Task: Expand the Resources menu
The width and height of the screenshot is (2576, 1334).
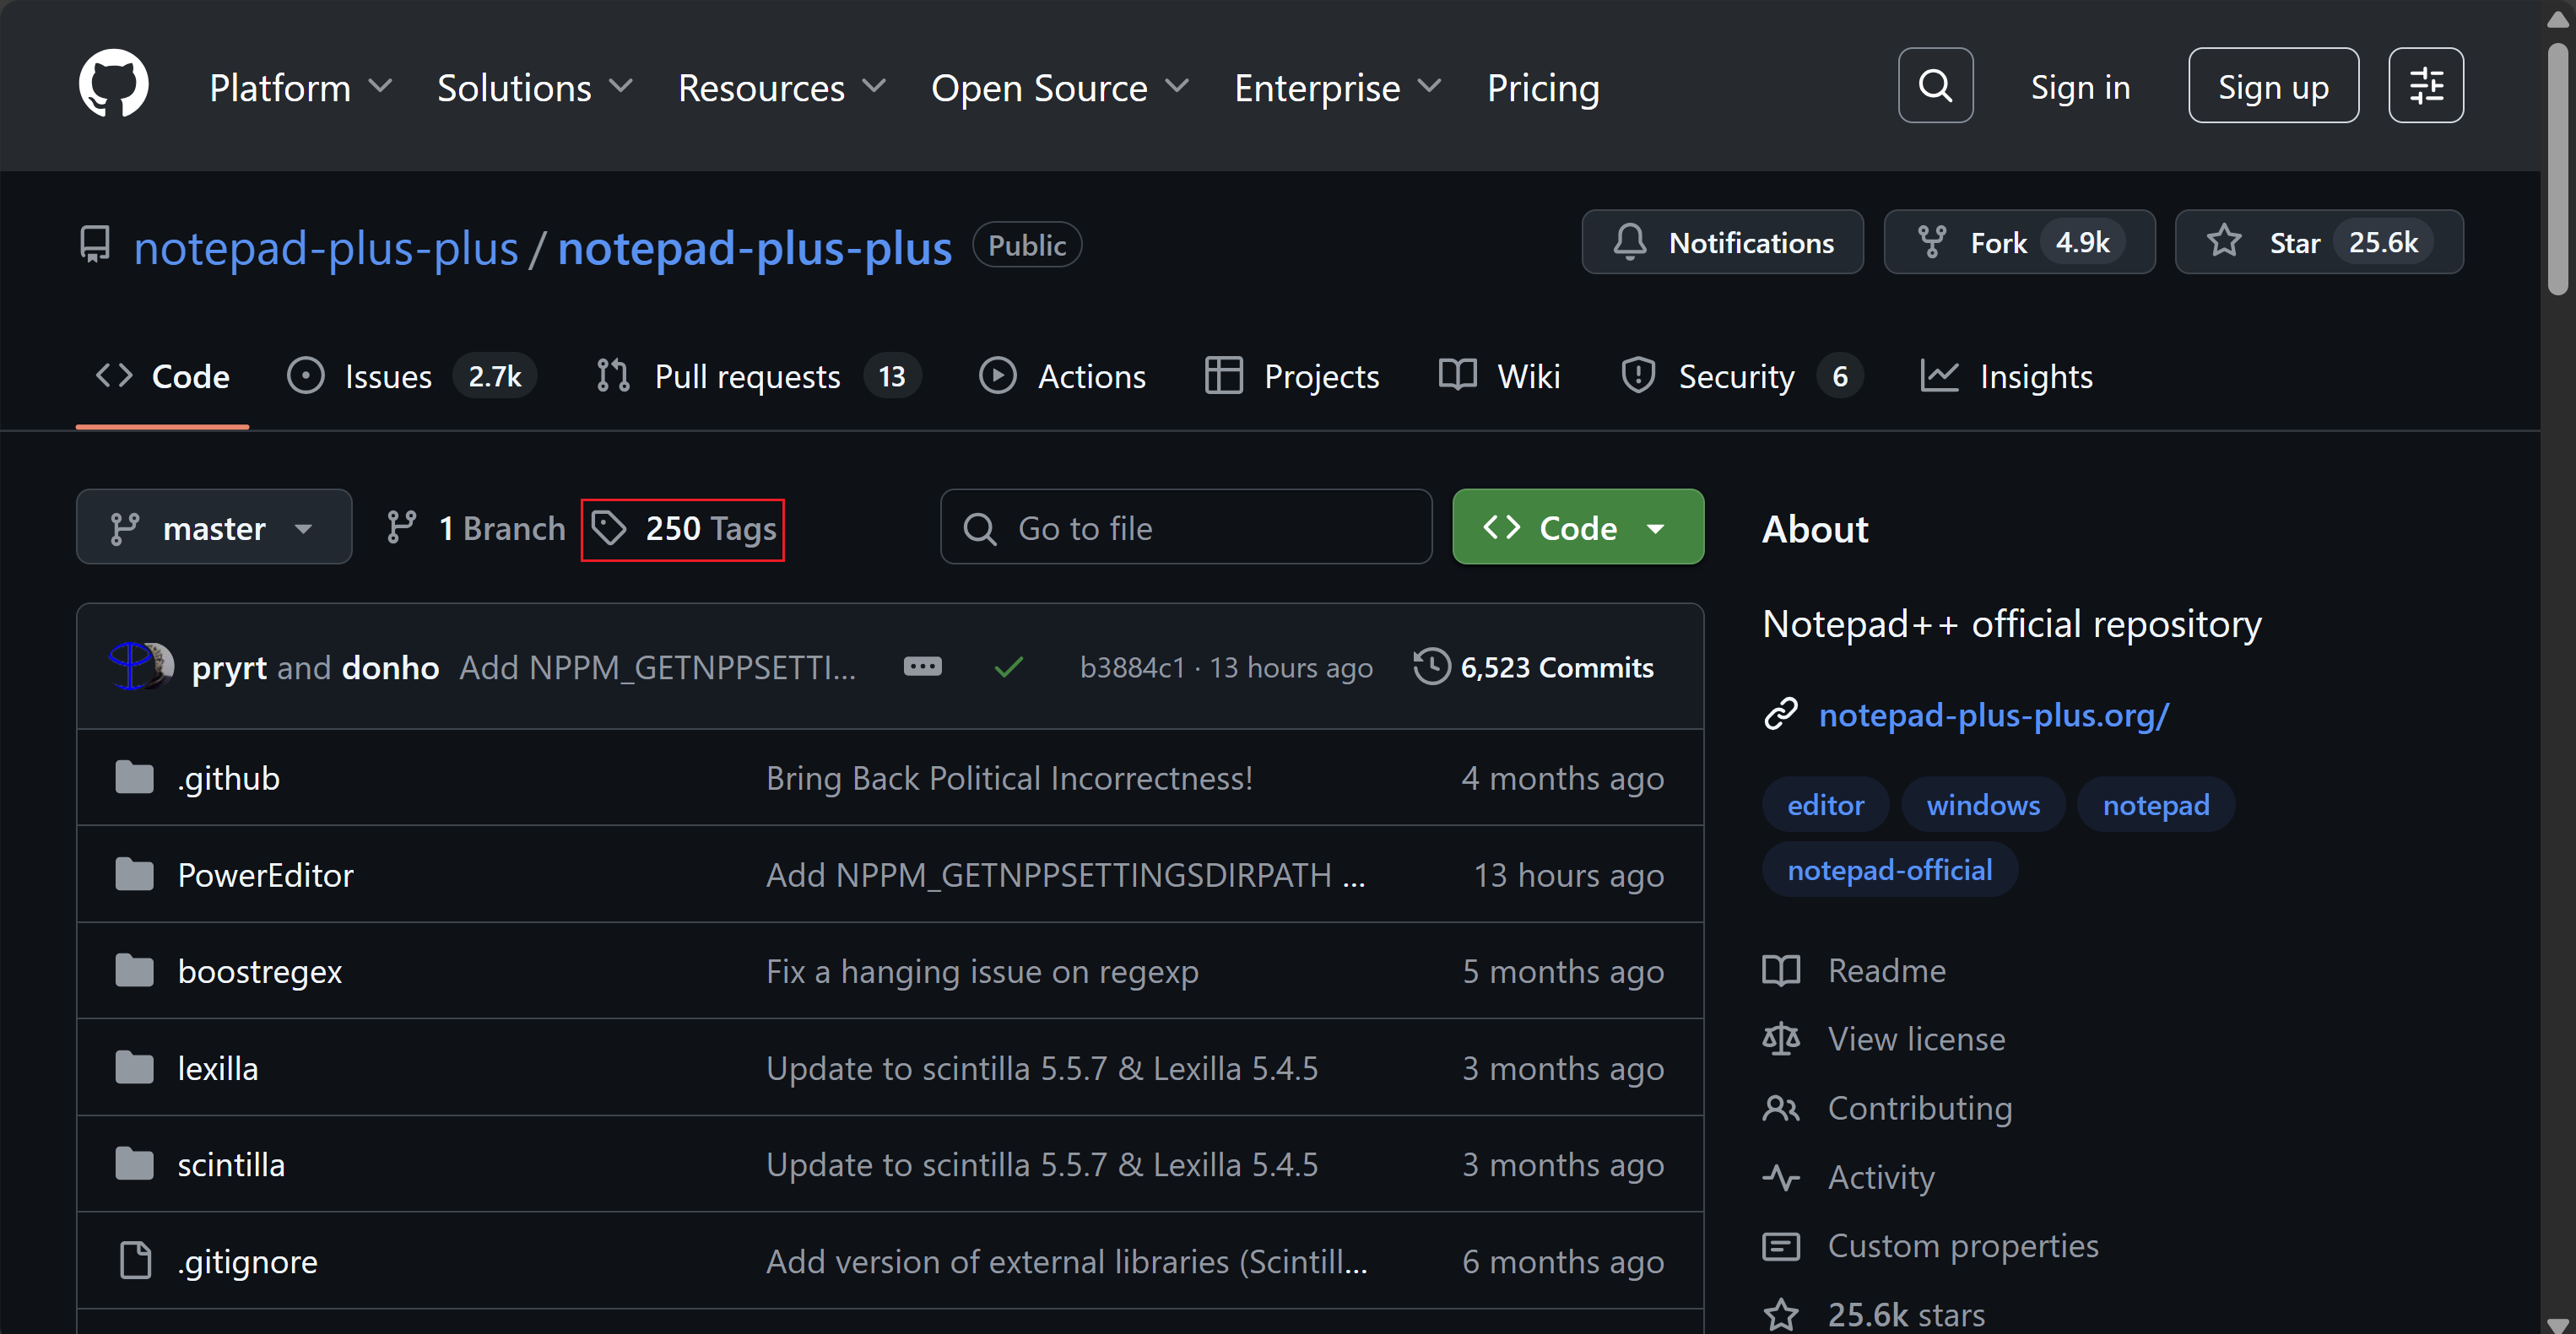Action: click(x=782, y=88)
